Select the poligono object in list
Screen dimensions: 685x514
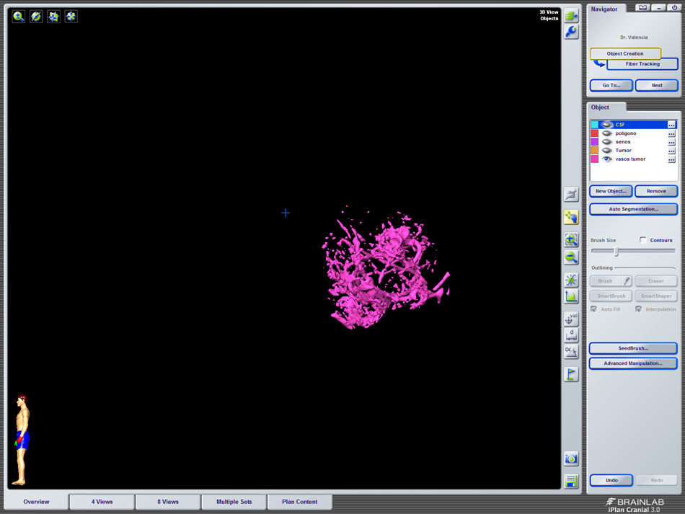(626, 133)
